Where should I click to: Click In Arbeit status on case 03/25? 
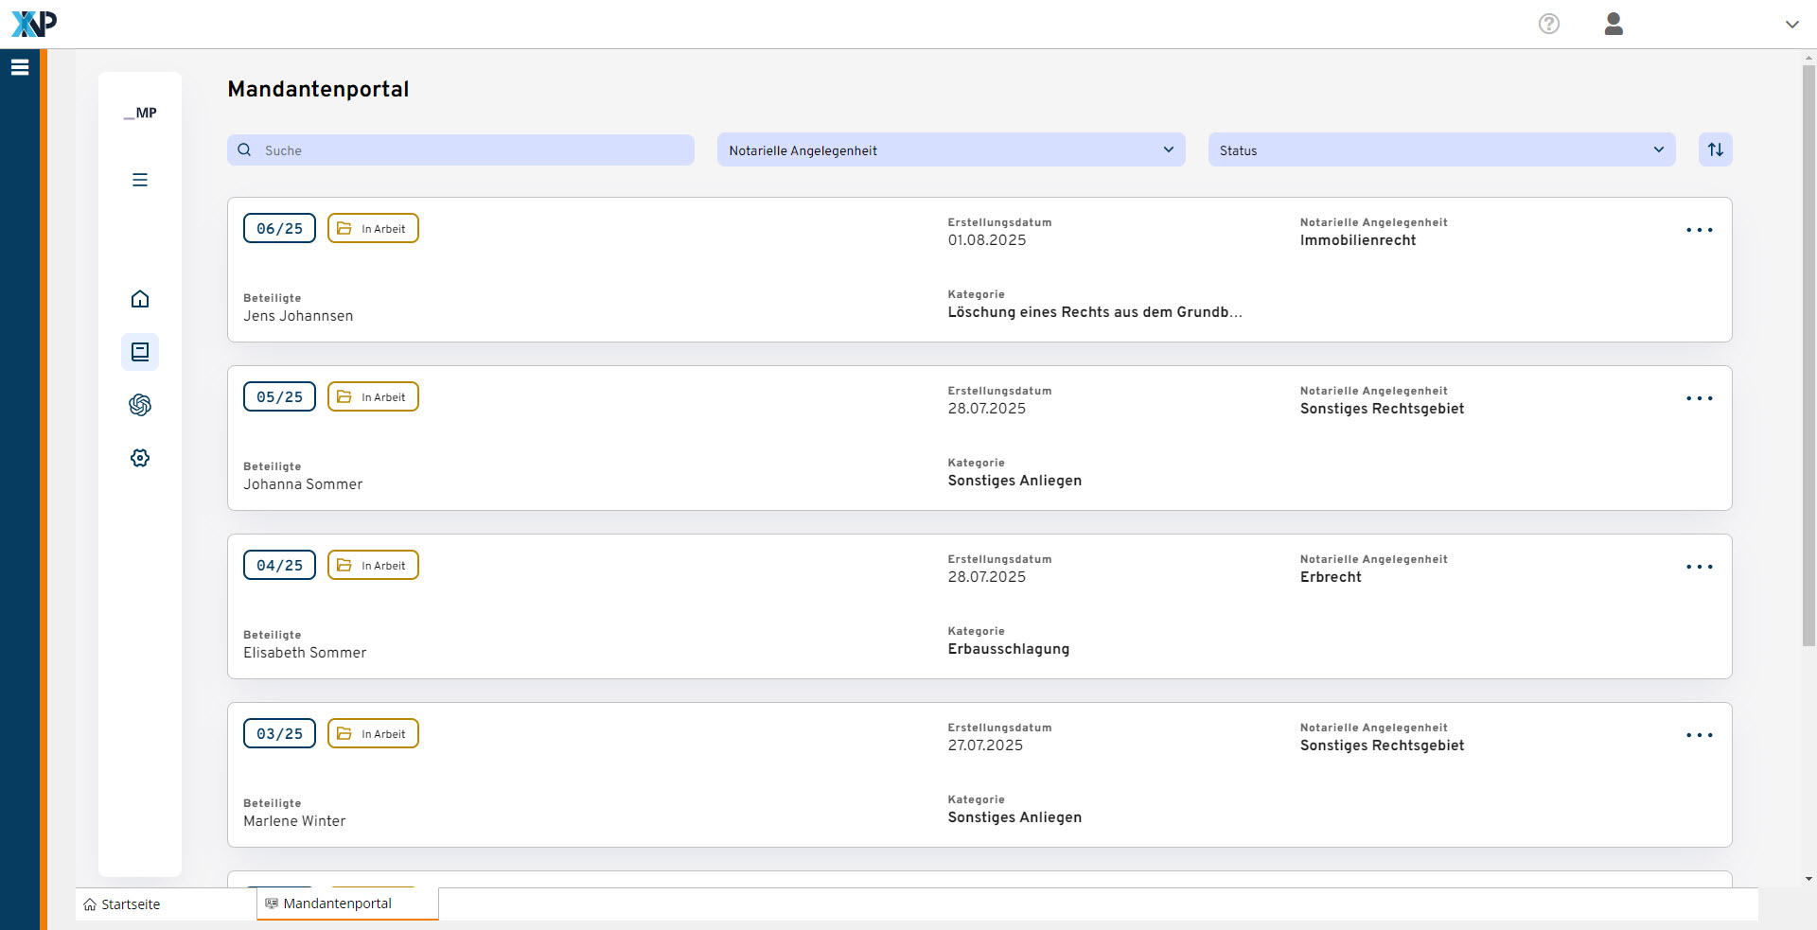[373, 734]
